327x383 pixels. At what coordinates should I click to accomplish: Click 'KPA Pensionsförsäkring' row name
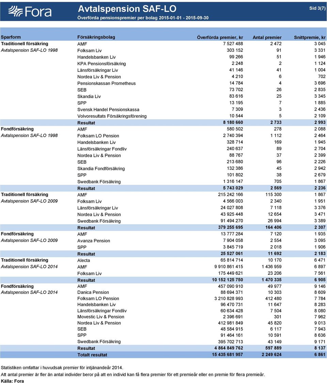[102, 64]
